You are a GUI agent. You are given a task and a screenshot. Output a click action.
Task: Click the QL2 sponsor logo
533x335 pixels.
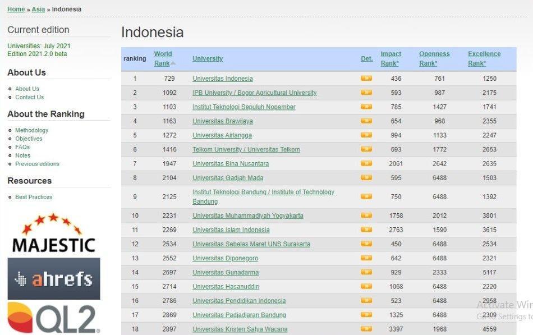[54, 318]
